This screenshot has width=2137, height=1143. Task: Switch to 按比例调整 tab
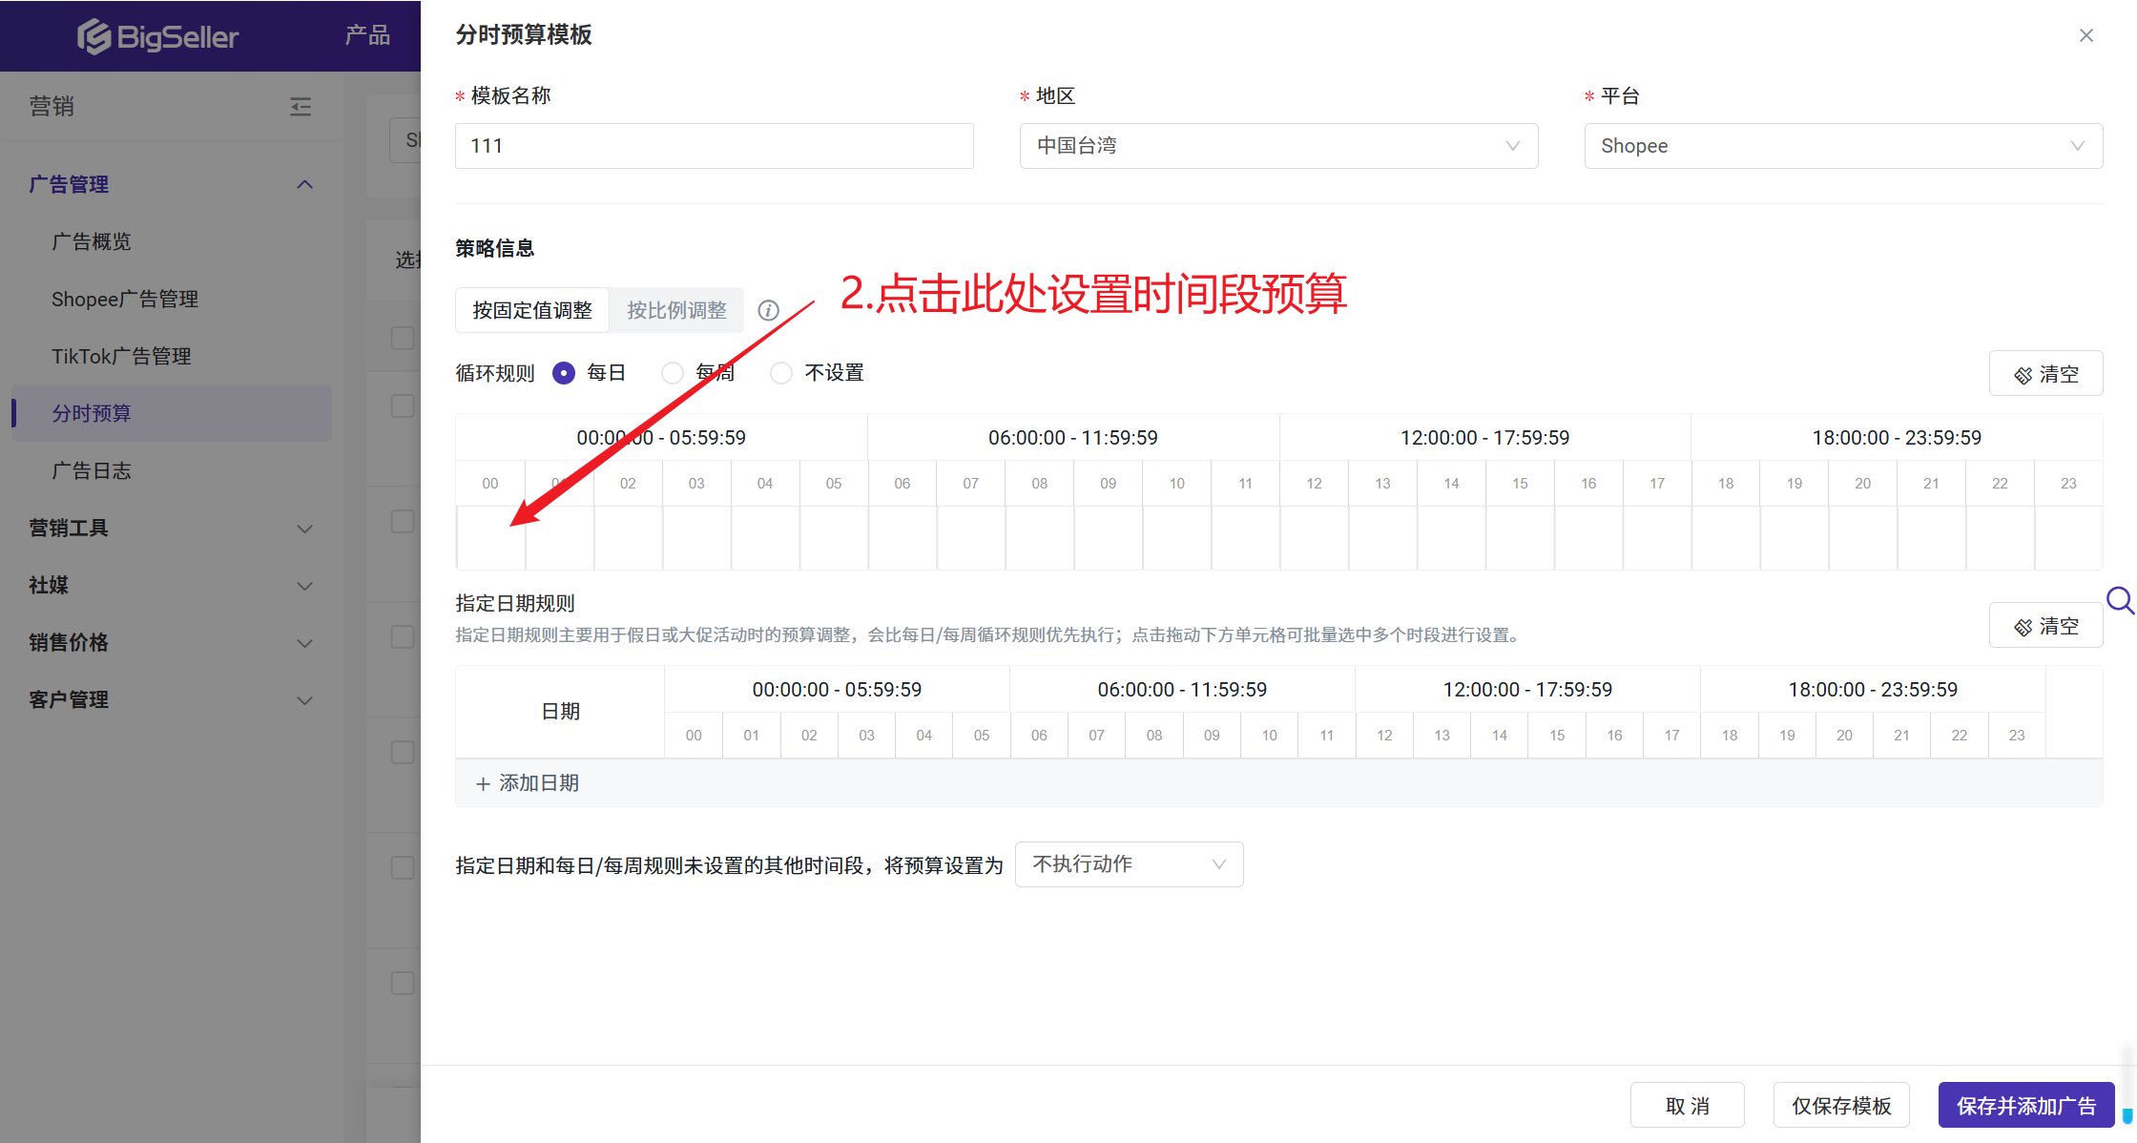point(676,310)
